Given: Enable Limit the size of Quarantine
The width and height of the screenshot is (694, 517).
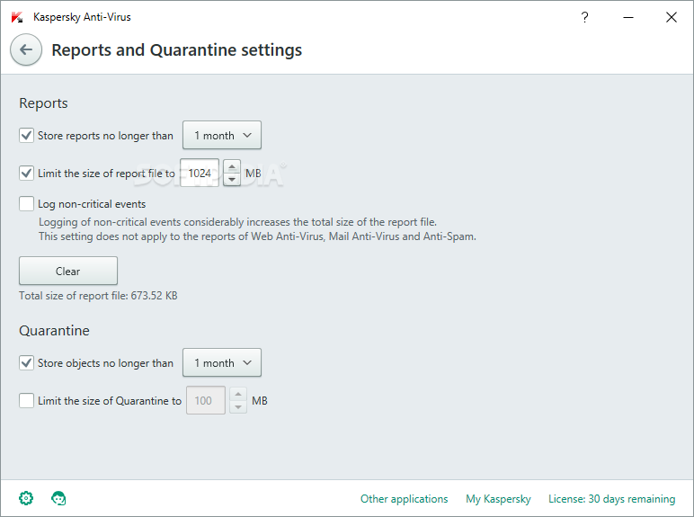Looking at the screenshot, I should point(27,401).
